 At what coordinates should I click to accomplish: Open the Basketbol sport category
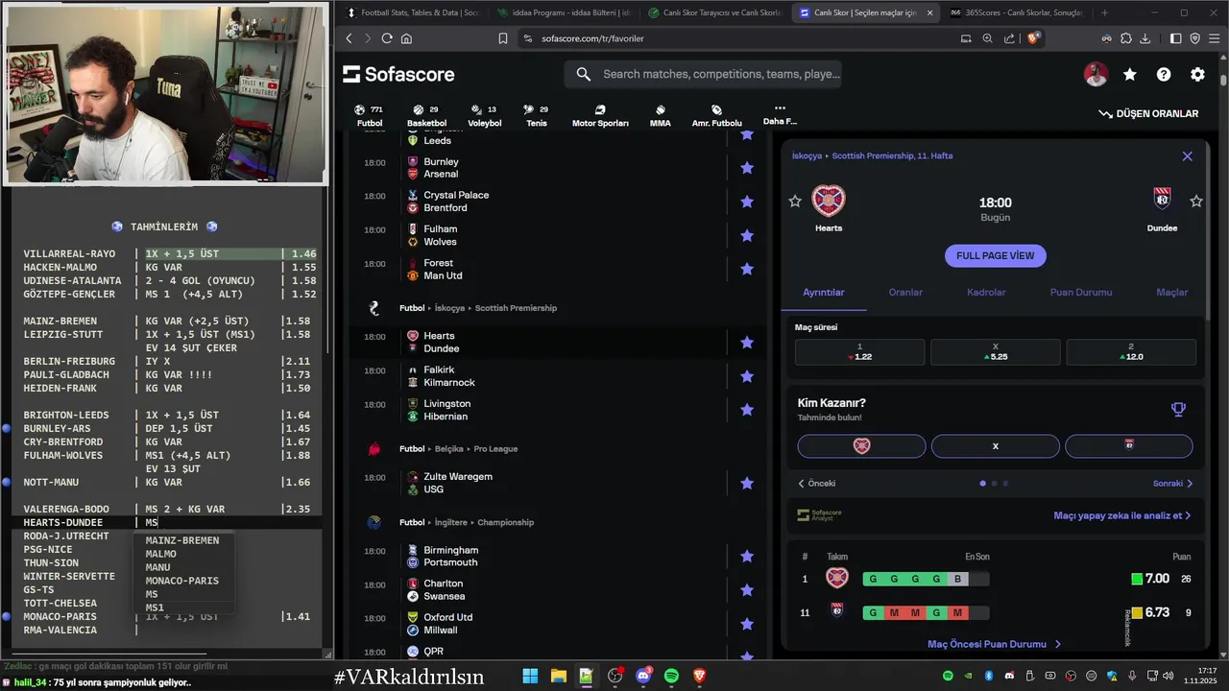(426, 116)
